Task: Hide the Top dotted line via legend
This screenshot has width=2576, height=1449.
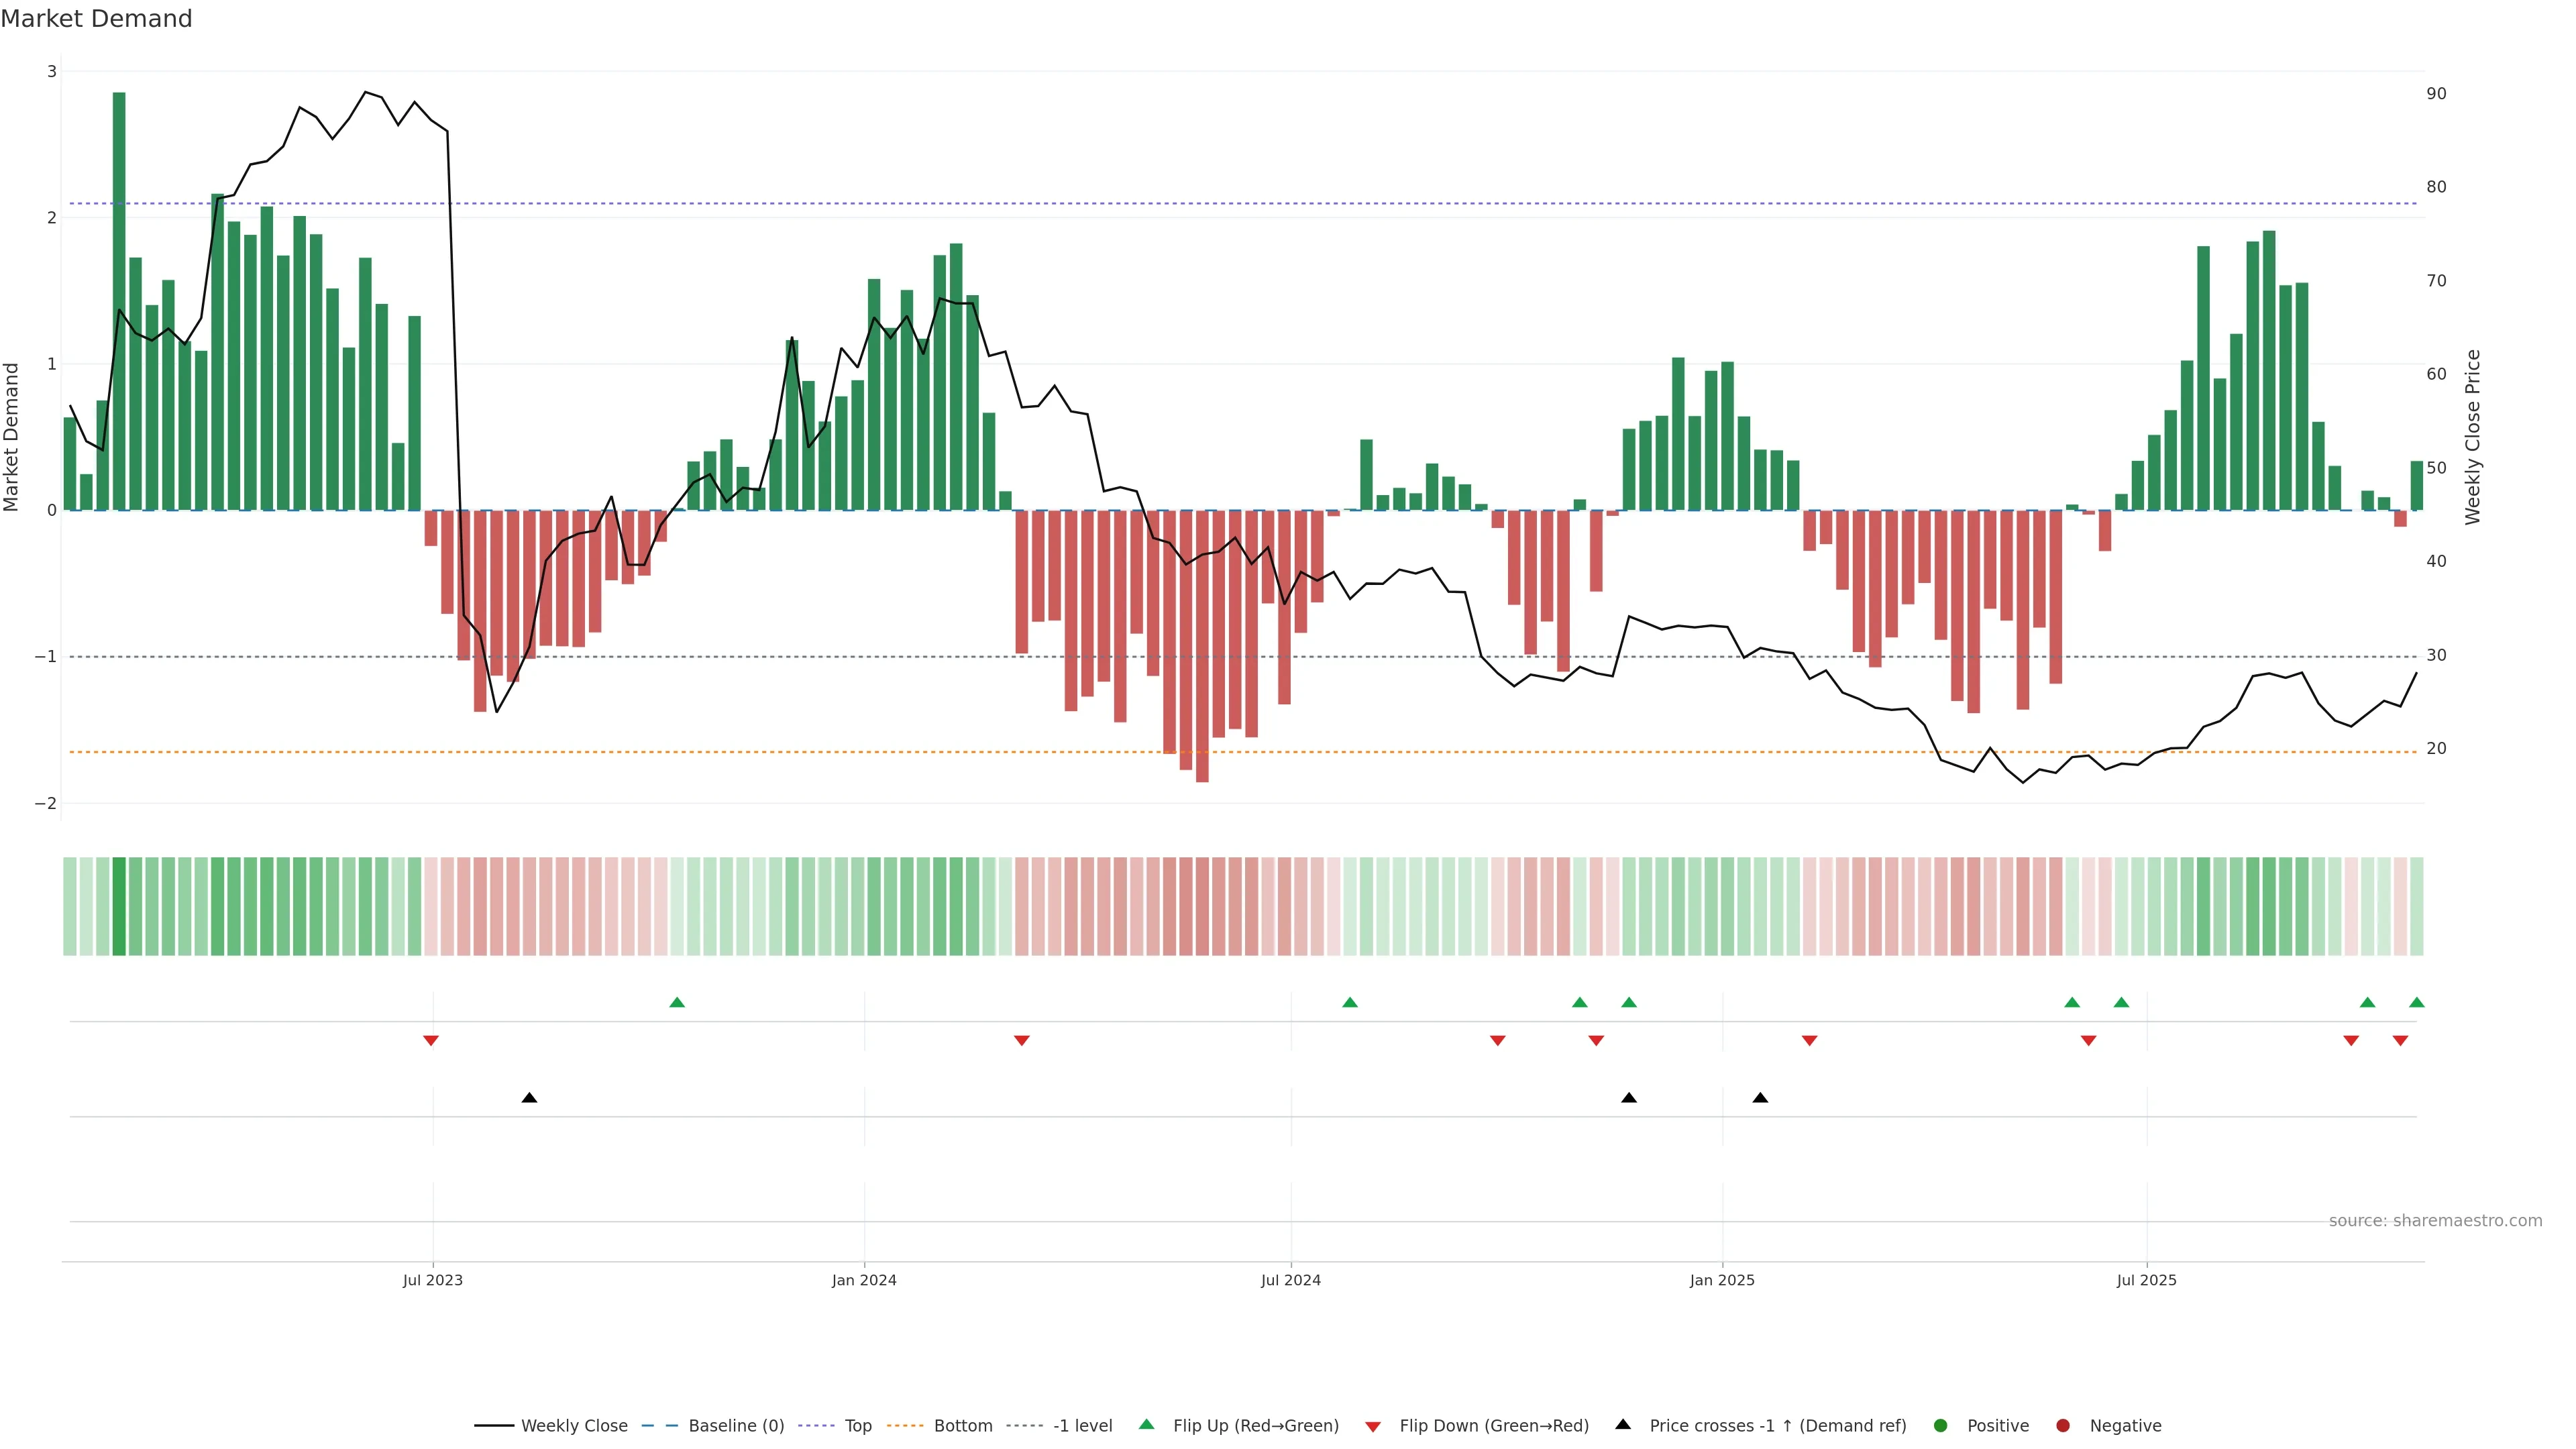Action: 857,1426
